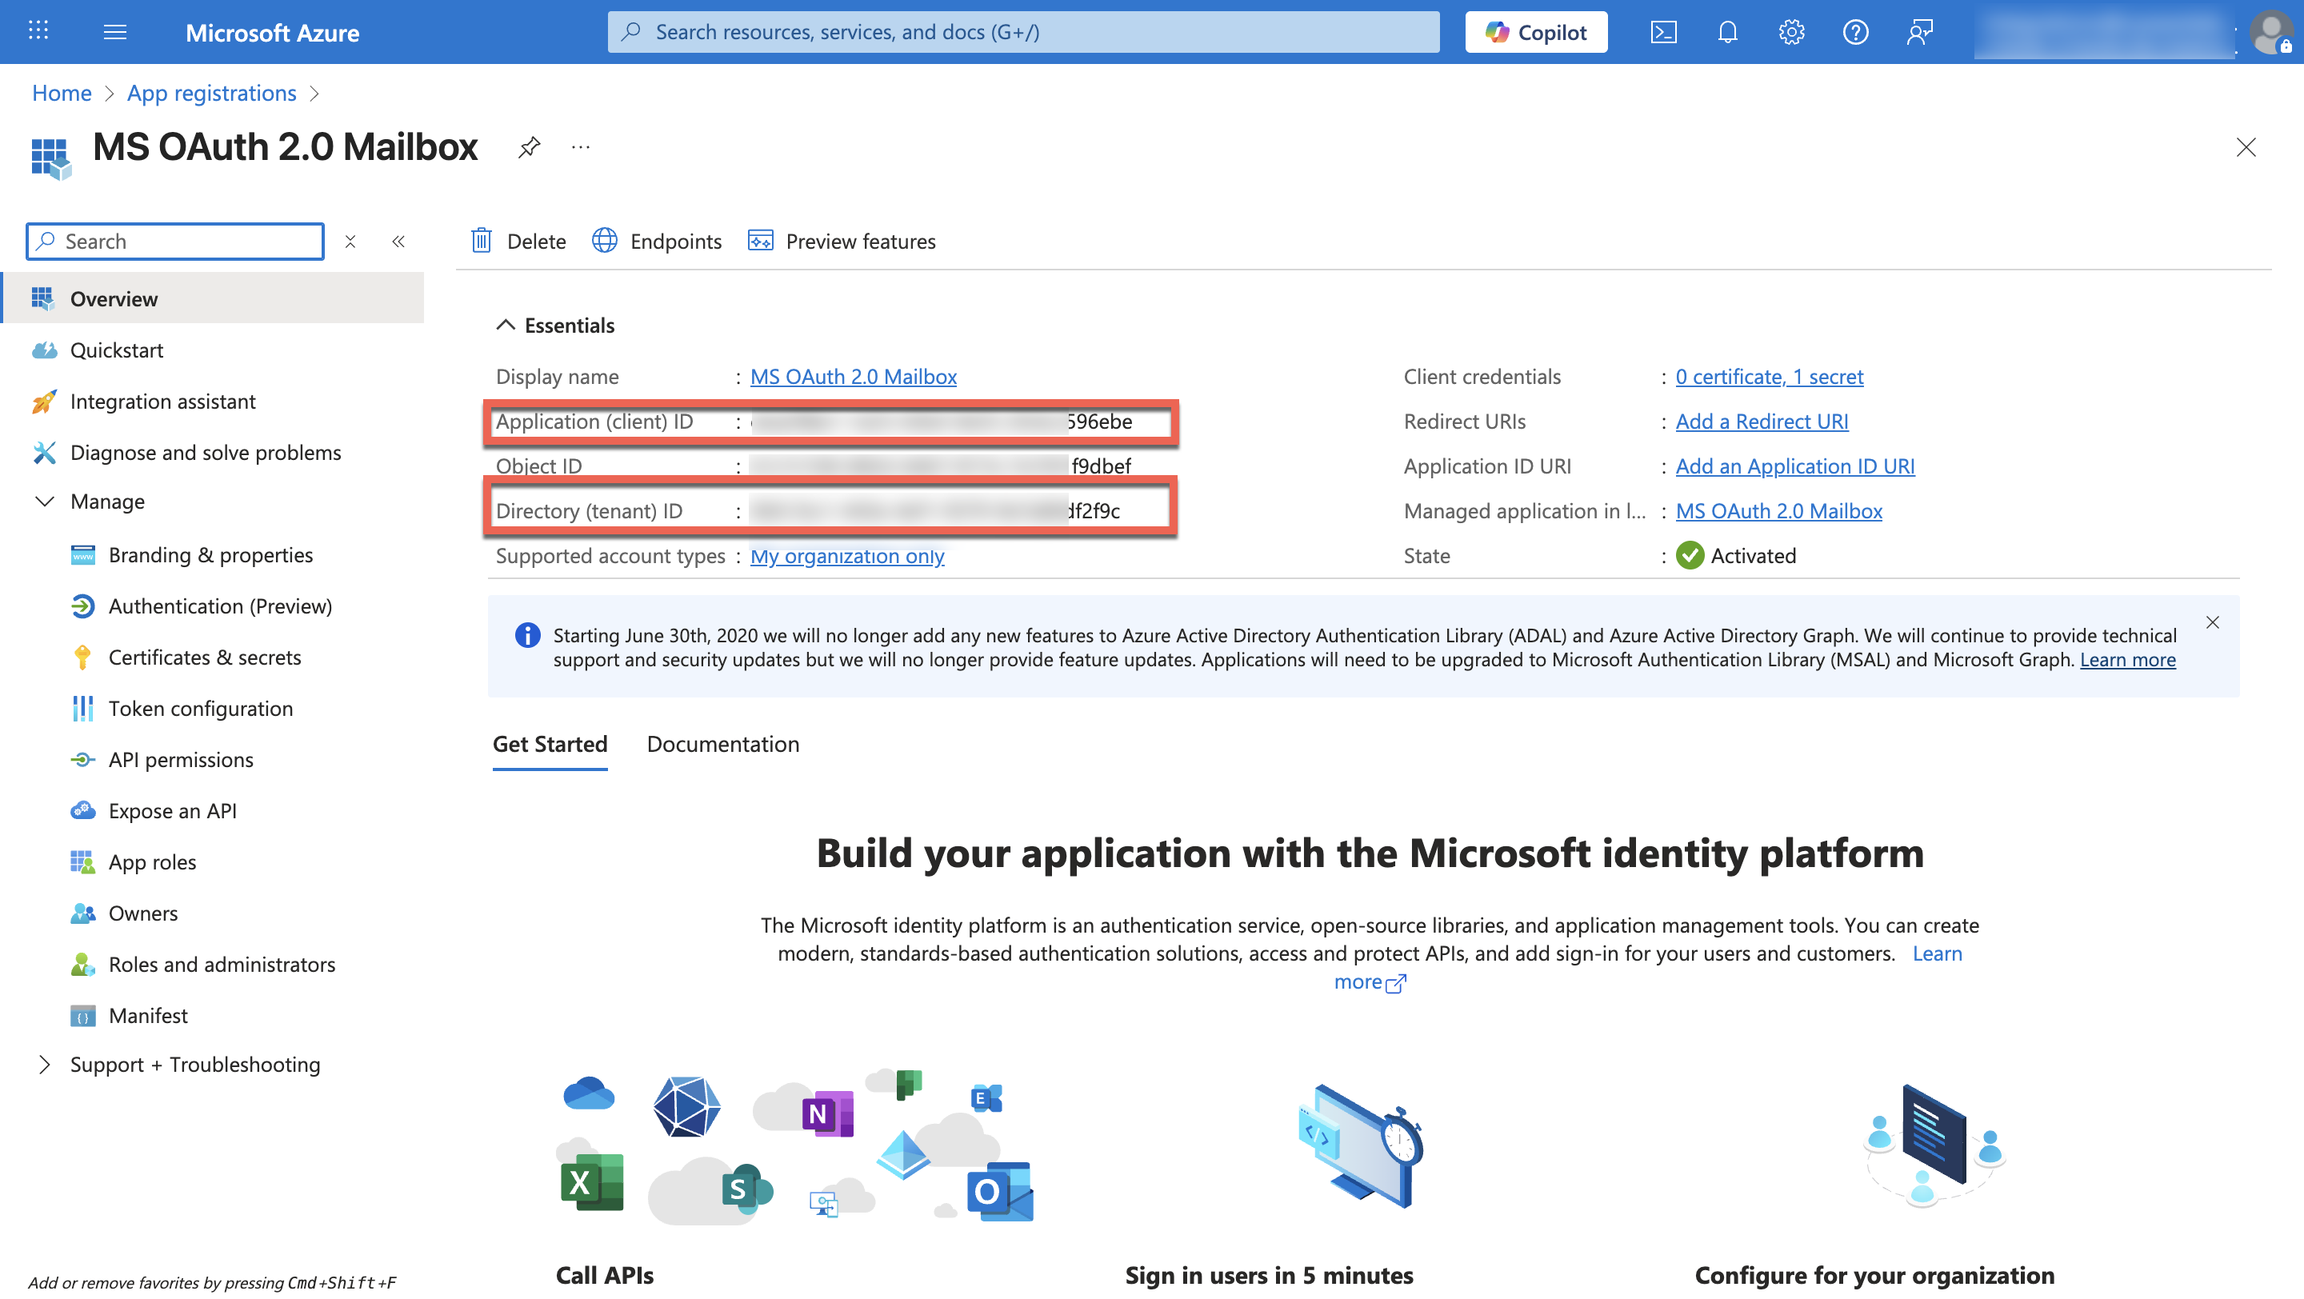Open Cloud Shell from top bar
Viewport: 2304px width, 1299px height.
pos(1662,32)
